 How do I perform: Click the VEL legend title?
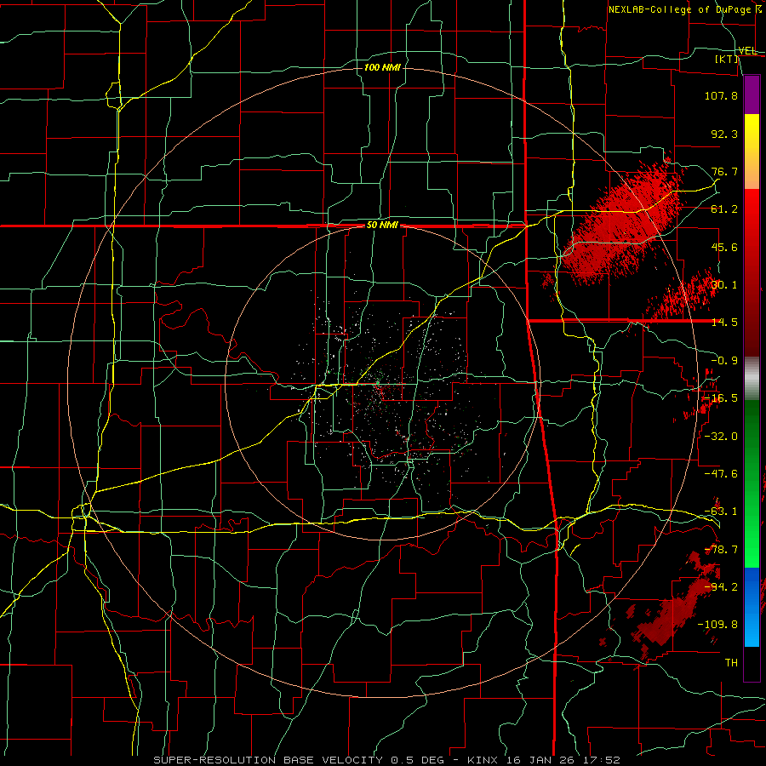747,51
